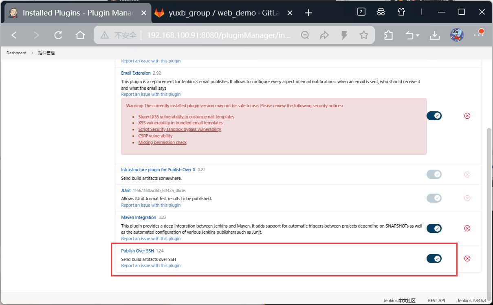Click the shirt skin icon in the title bar
The width and height of the screenshot is (493, 305).
coord(401,12)
